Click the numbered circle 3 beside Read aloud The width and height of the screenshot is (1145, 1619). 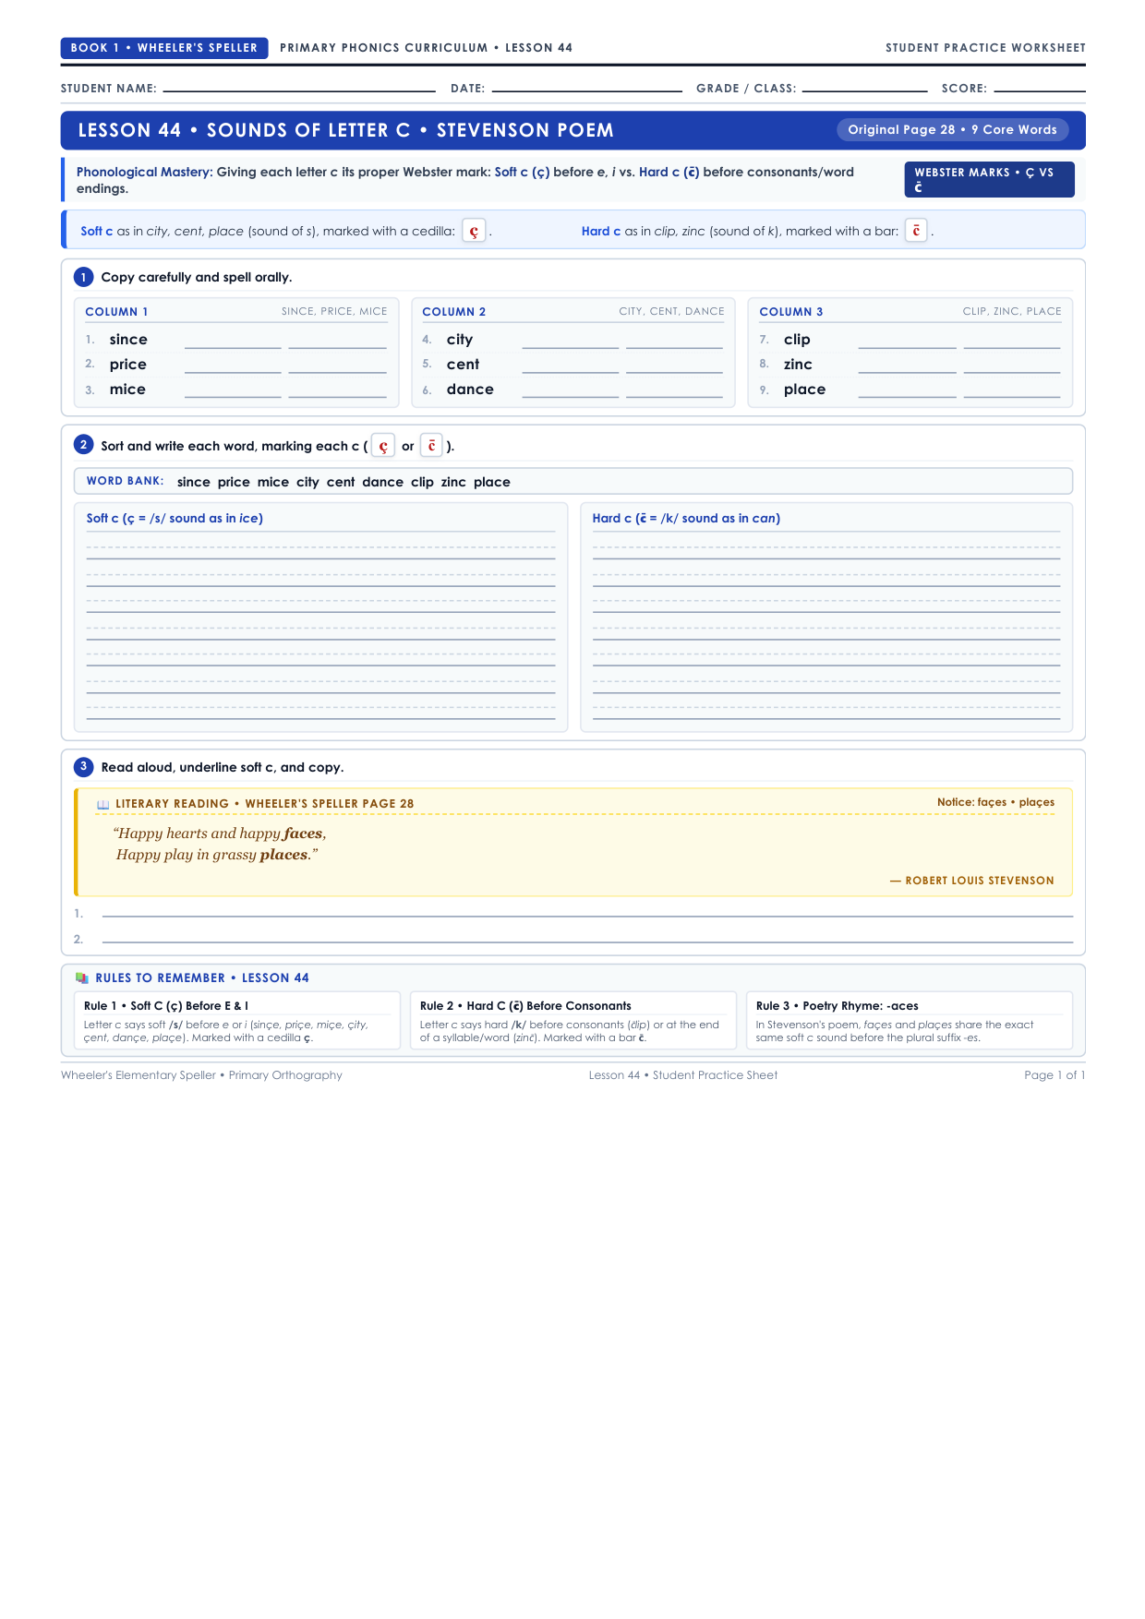point(83,766)
